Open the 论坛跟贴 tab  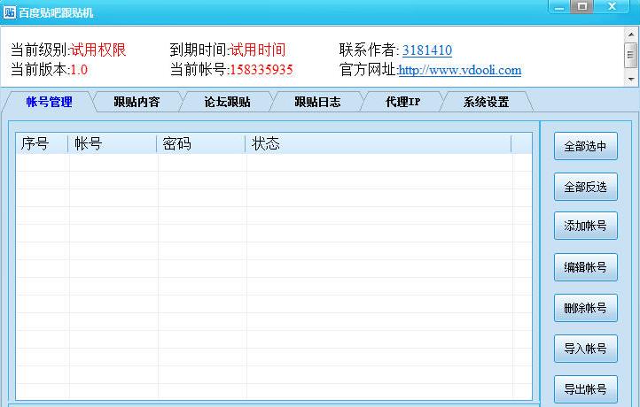227,102
